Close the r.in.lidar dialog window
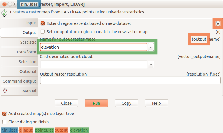223x133 pixels. pos(4,4)
